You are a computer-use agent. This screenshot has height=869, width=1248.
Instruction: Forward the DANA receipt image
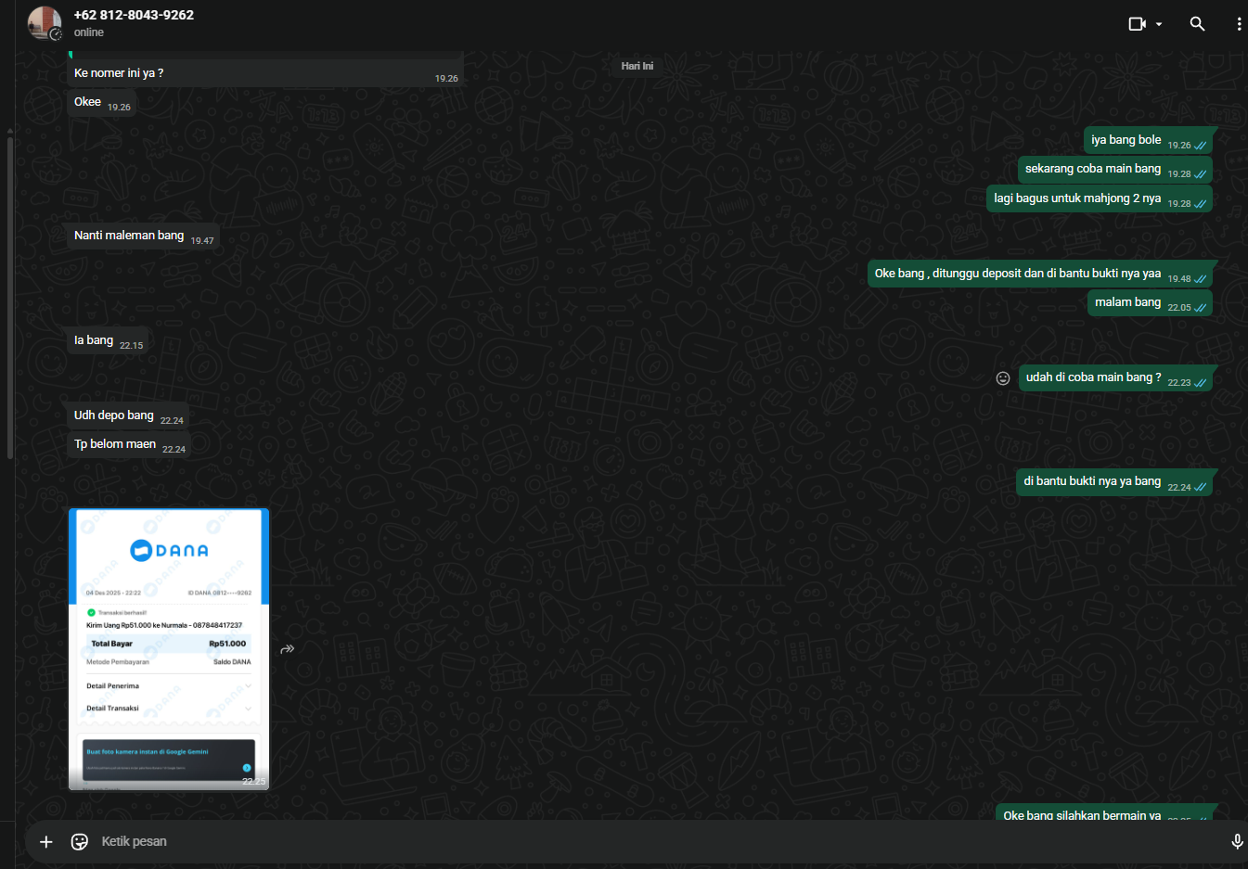click(x=288, y=649)
